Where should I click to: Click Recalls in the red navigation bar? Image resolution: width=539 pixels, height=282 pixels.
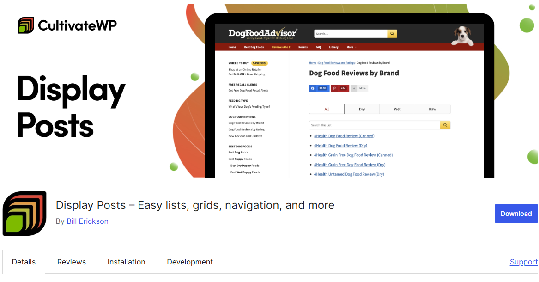pos(303,47)
